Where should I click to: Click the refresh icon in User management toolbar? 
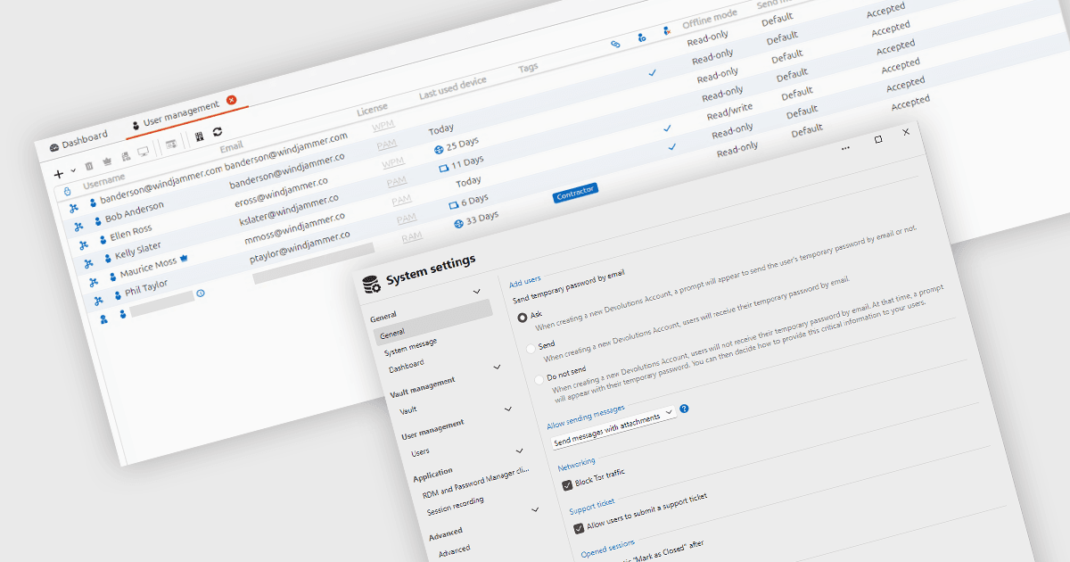click(218, 132)
